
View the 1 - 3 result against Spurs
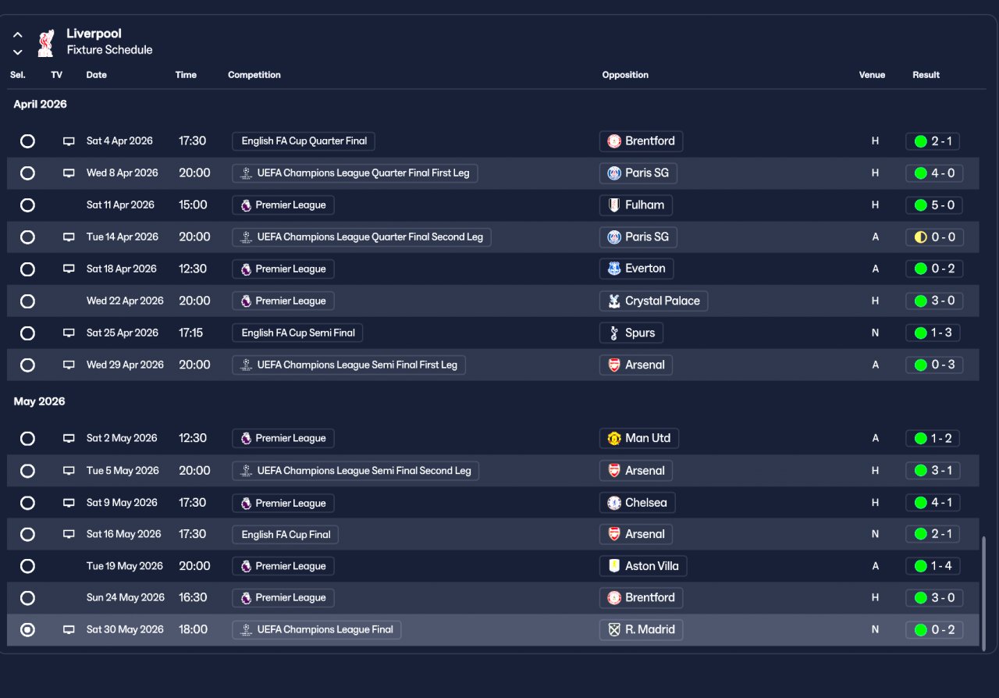934,333
